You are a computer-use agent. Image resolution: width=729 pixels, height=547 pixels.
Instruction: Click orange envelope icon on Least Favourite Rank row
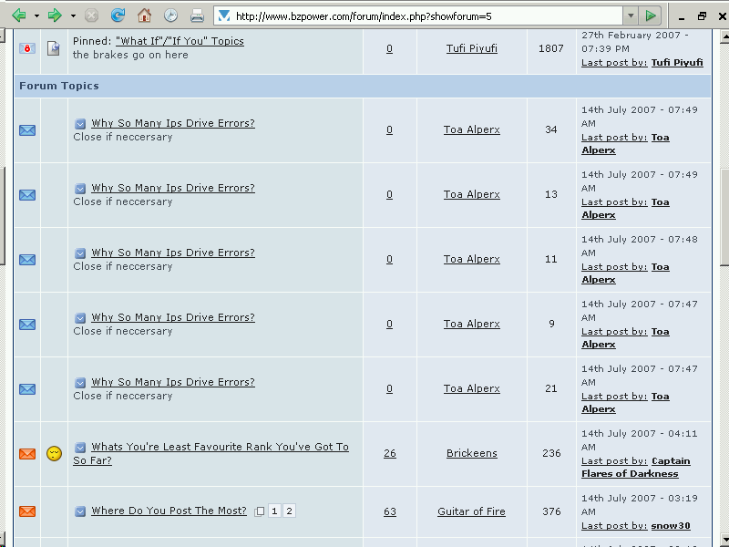pyautogui.click(x=27, y=453)
